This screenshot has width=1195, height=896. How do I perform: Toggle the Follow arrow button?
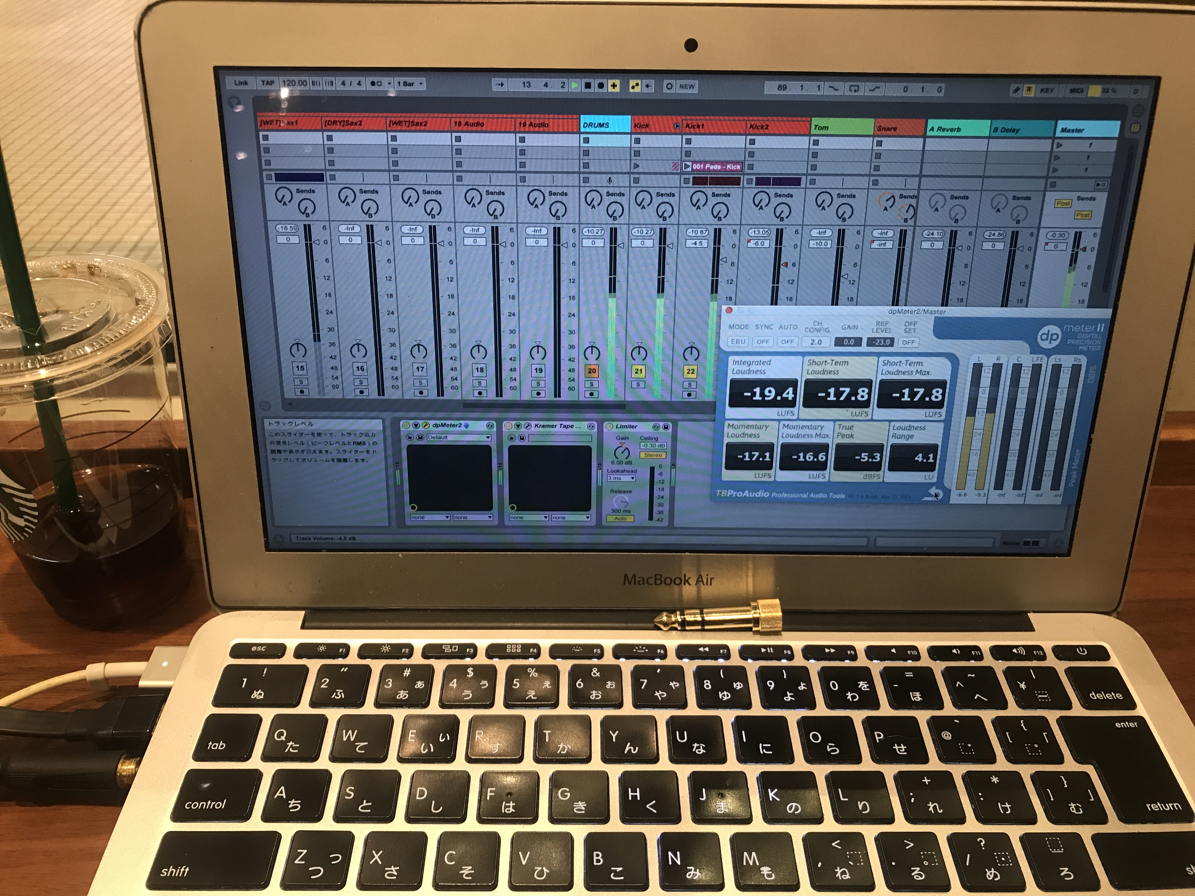coord(499,85)
